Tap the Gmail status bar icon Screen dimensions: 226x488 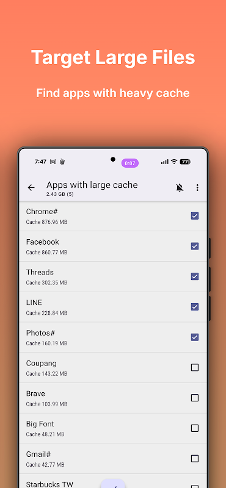(x=53, y=162)
